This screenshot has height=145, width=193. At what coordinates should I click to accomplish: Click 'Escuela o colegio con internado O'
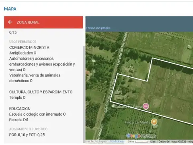(x=37, y=114)
